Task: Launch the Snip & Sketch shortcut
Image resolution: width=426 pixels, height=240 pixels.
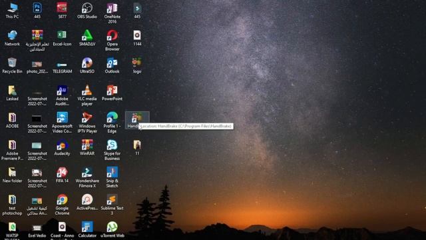Action: click(112, 178)
